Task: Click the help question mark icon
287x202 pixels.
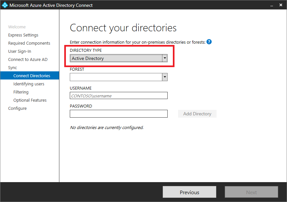Action: pos(209,42)
